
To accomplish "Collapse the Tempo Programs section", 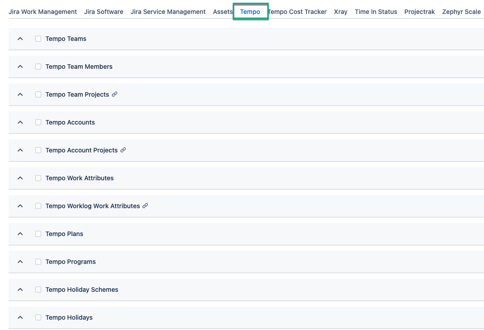I will point(20,262).
